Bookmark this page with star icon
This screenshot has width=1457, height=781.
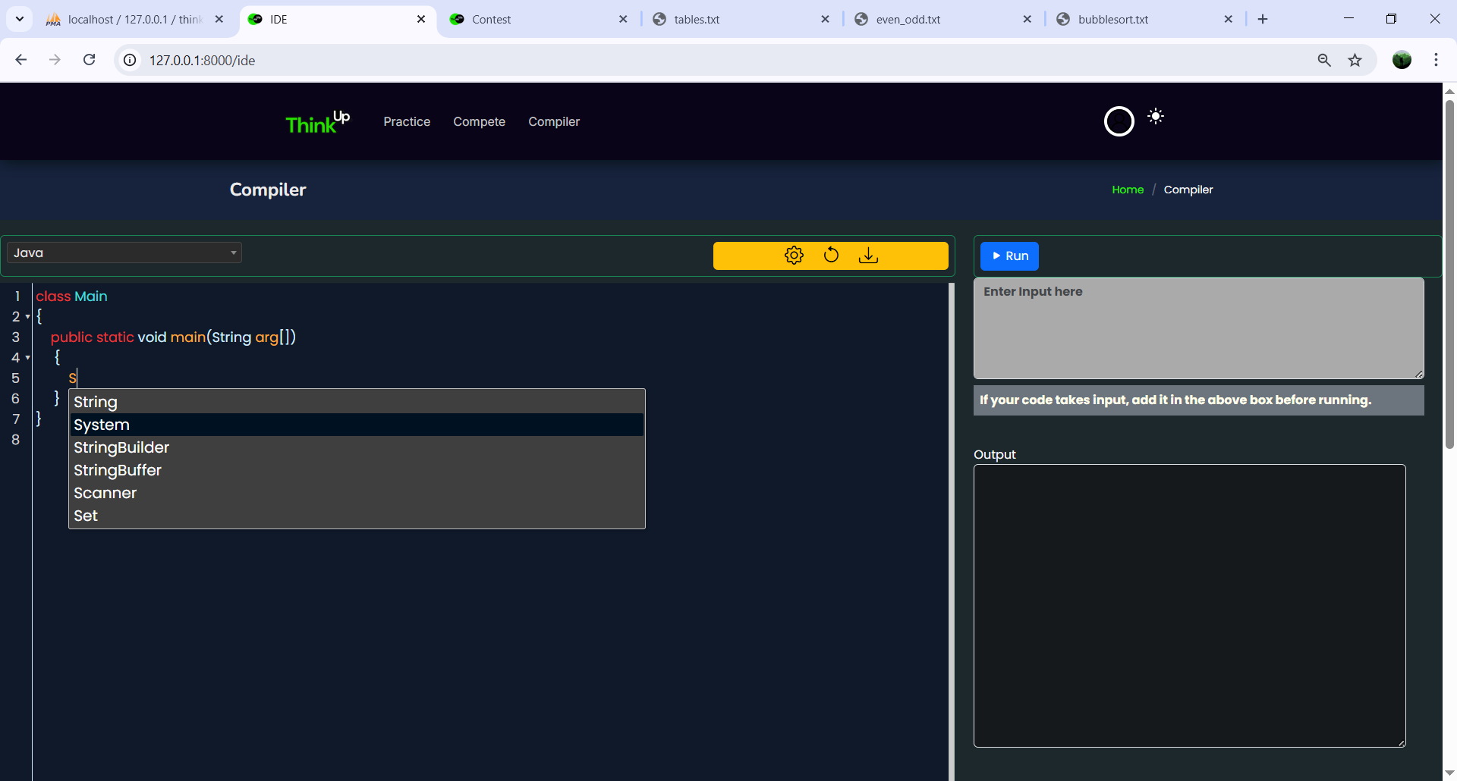click(x=1355, y=60)
